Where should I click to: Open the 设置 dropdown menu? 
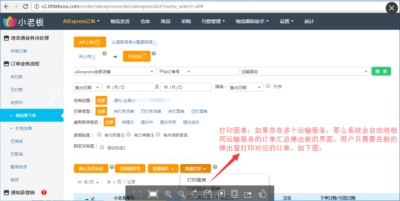pos(287,21)
